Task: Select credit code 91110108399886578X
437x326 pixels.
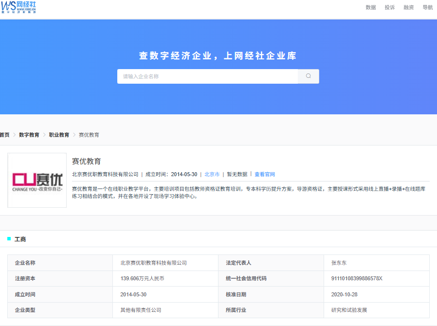Action: tap(357, 278)
